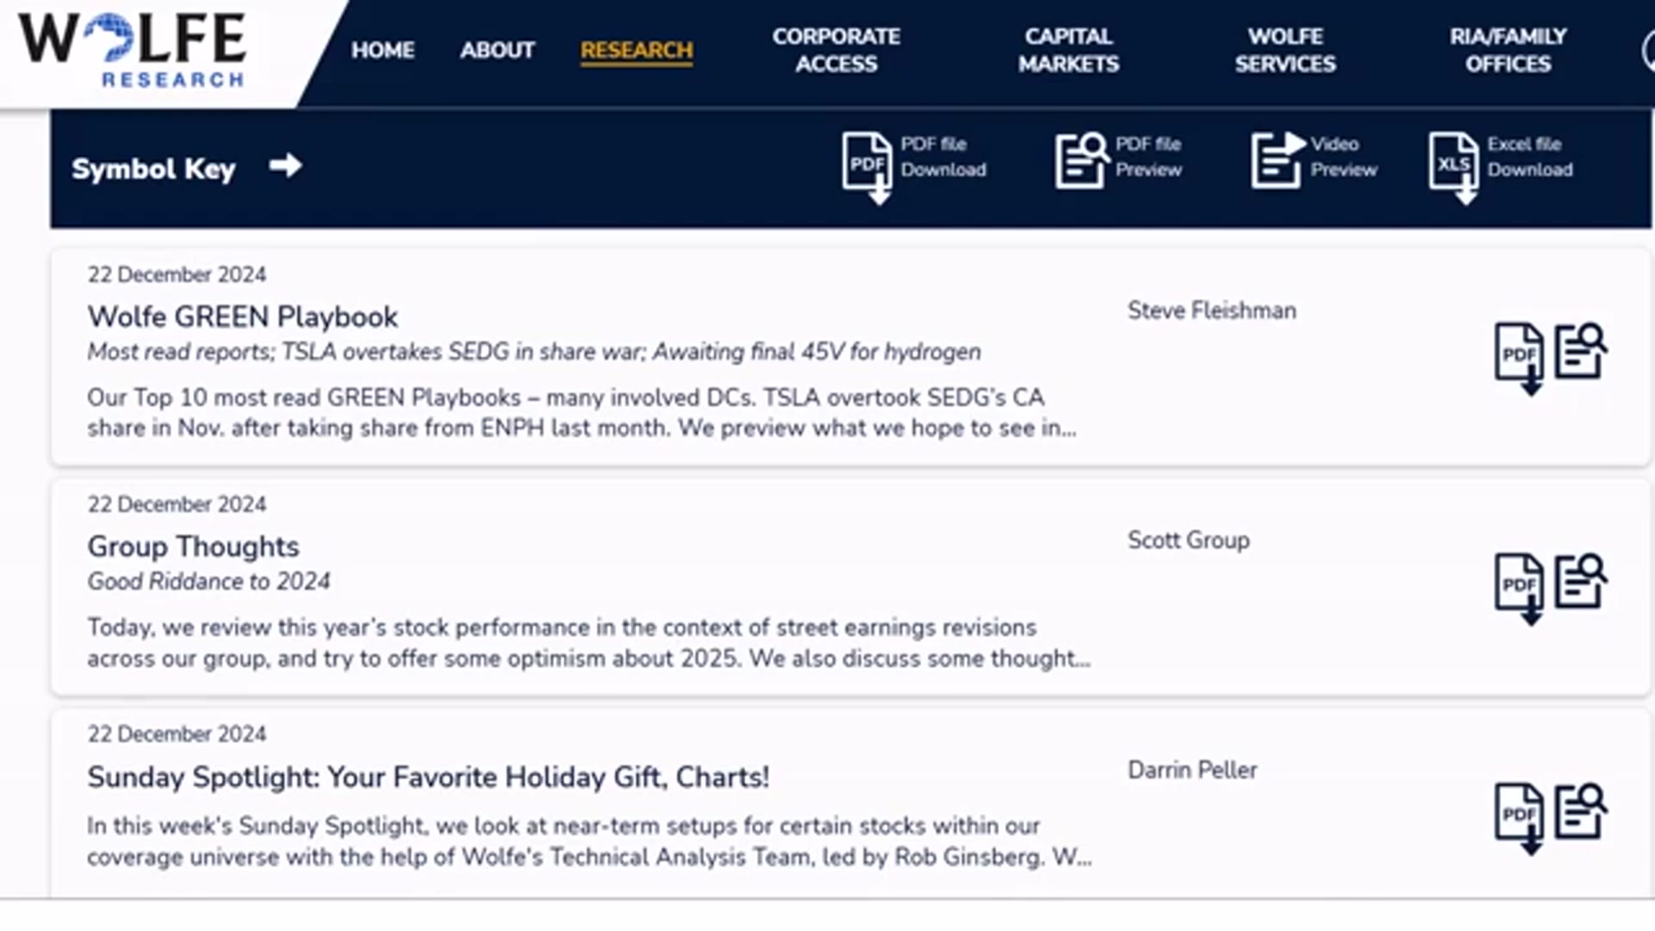Download the Sunday Spotlight PDF
The width and height of the screenshot is (1655, 931).
pos(1519,818)
